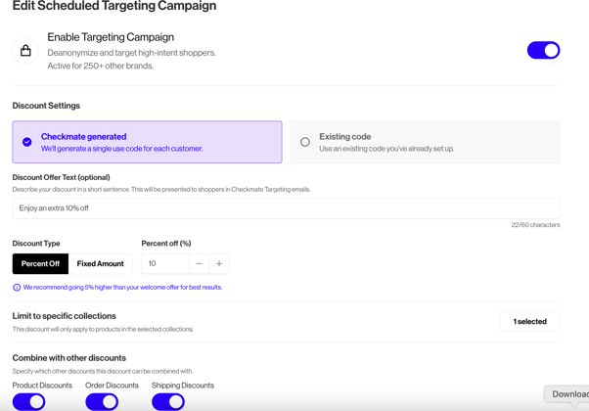Select the Checkmate generated option
Screen dimensions: 589x411
147,142
